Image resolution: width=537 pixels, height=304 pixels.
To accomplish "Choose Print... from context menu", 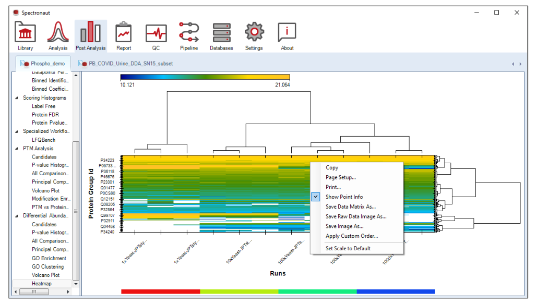I will point(333,187).
